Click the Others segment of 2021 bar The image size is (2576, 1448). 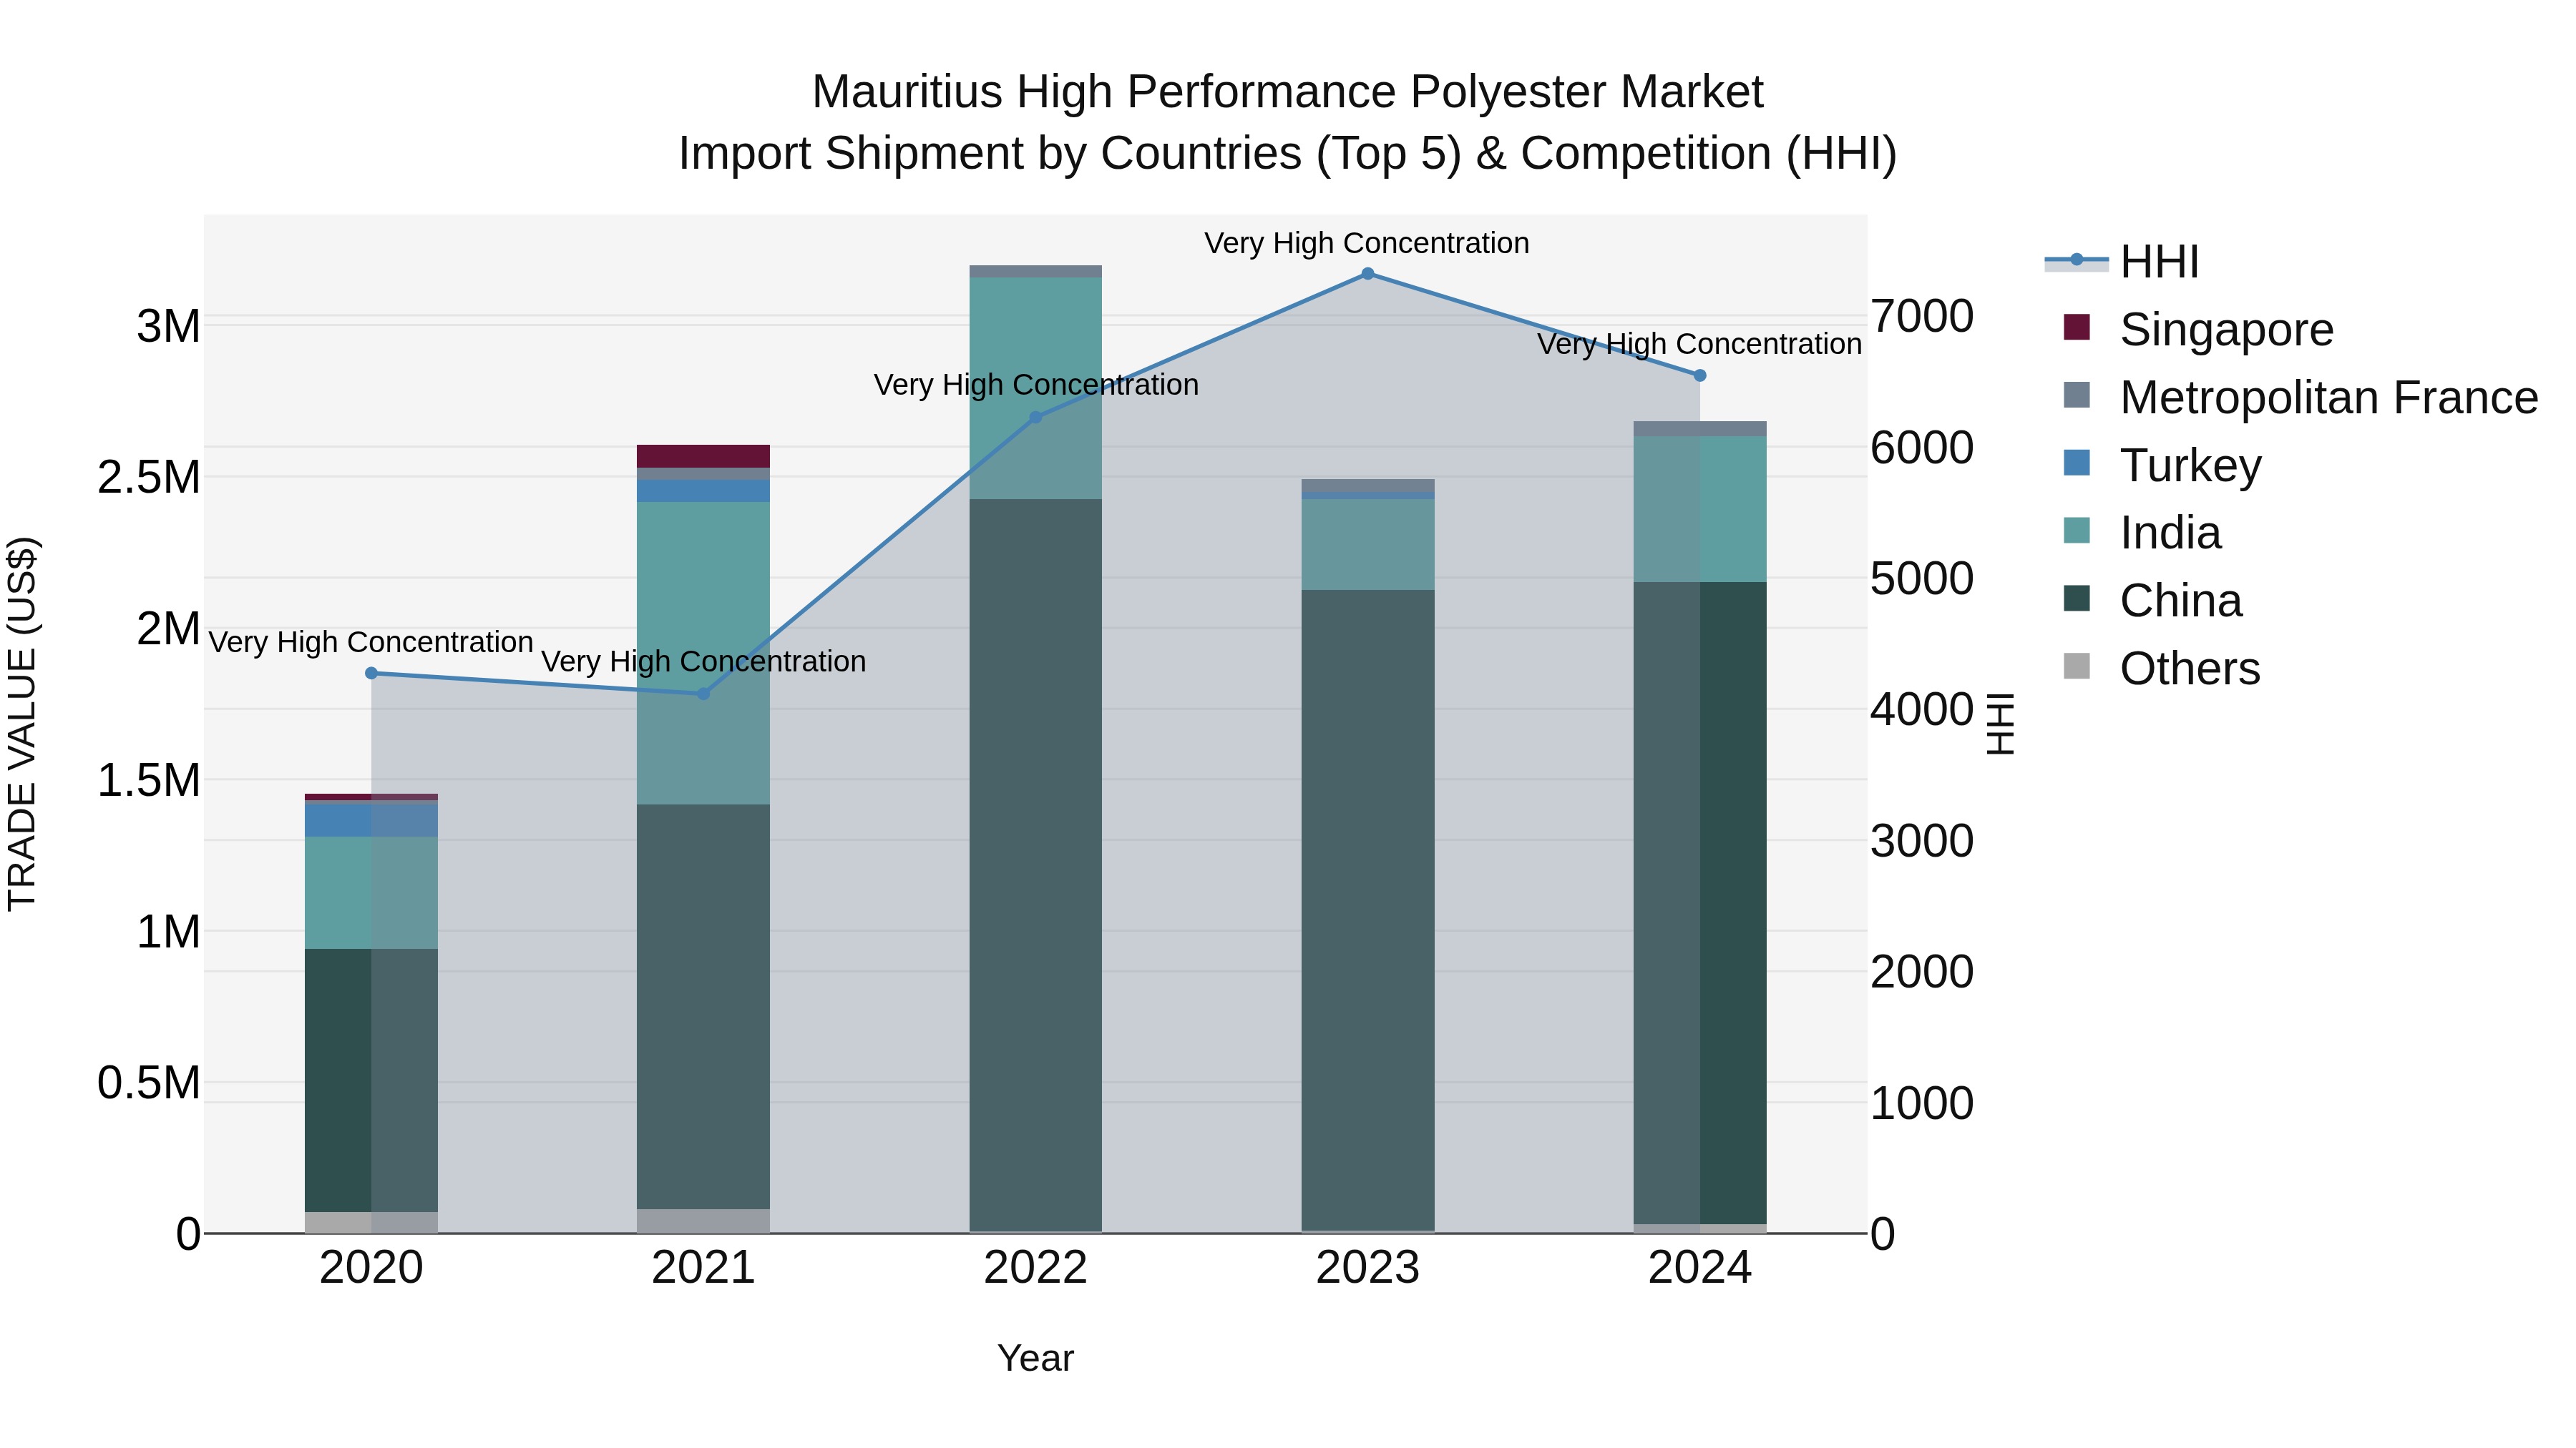(x=703, y=1221)
